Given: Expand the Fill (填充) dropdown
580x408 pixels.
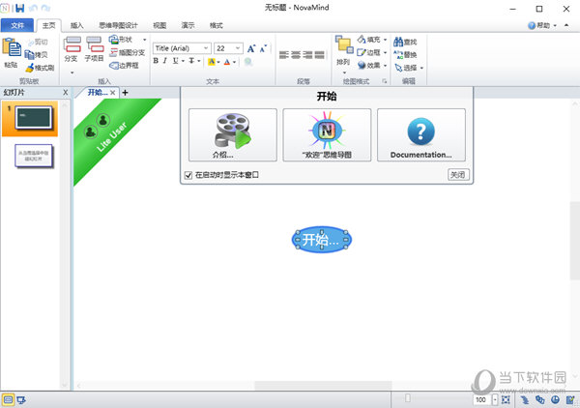Looking at the screenshot, I should 385,40.
